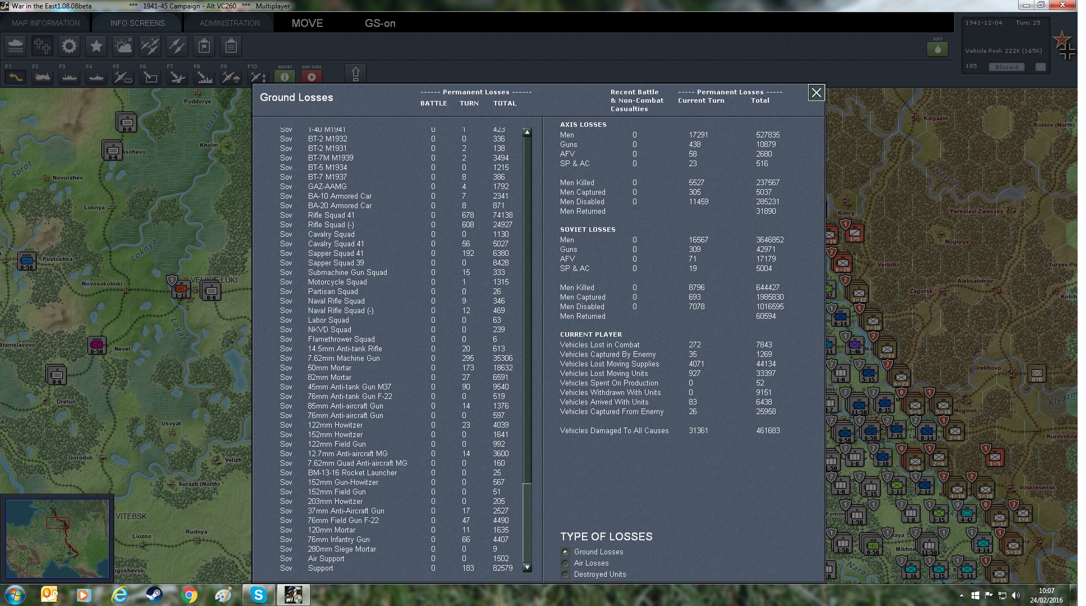Select the F8 bomb city mode
Screen dimensions: 1086x606
[x=204, y=77]
